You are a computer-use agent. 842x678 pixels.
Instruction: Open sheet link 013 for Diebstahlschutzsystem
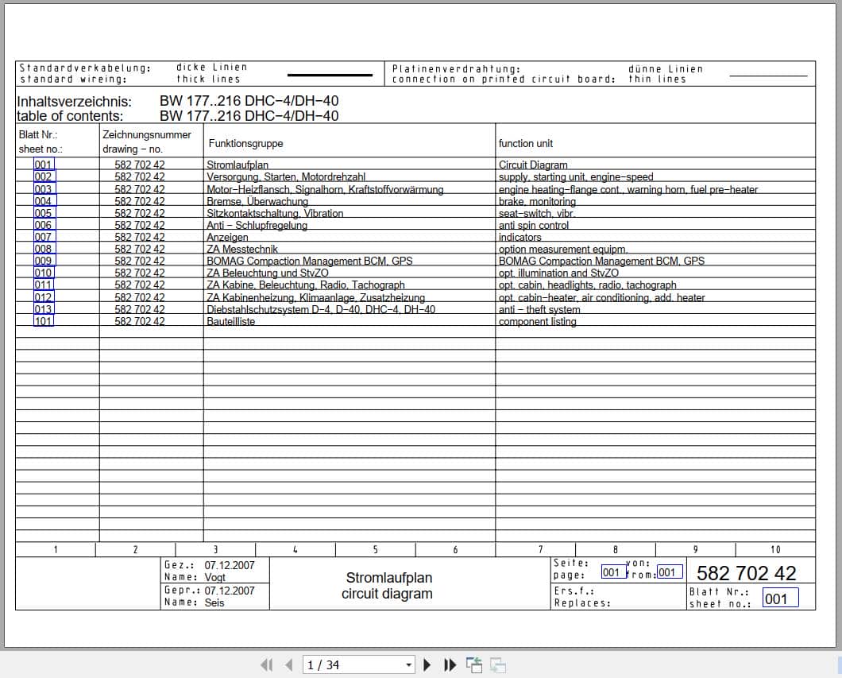(44, 309)
